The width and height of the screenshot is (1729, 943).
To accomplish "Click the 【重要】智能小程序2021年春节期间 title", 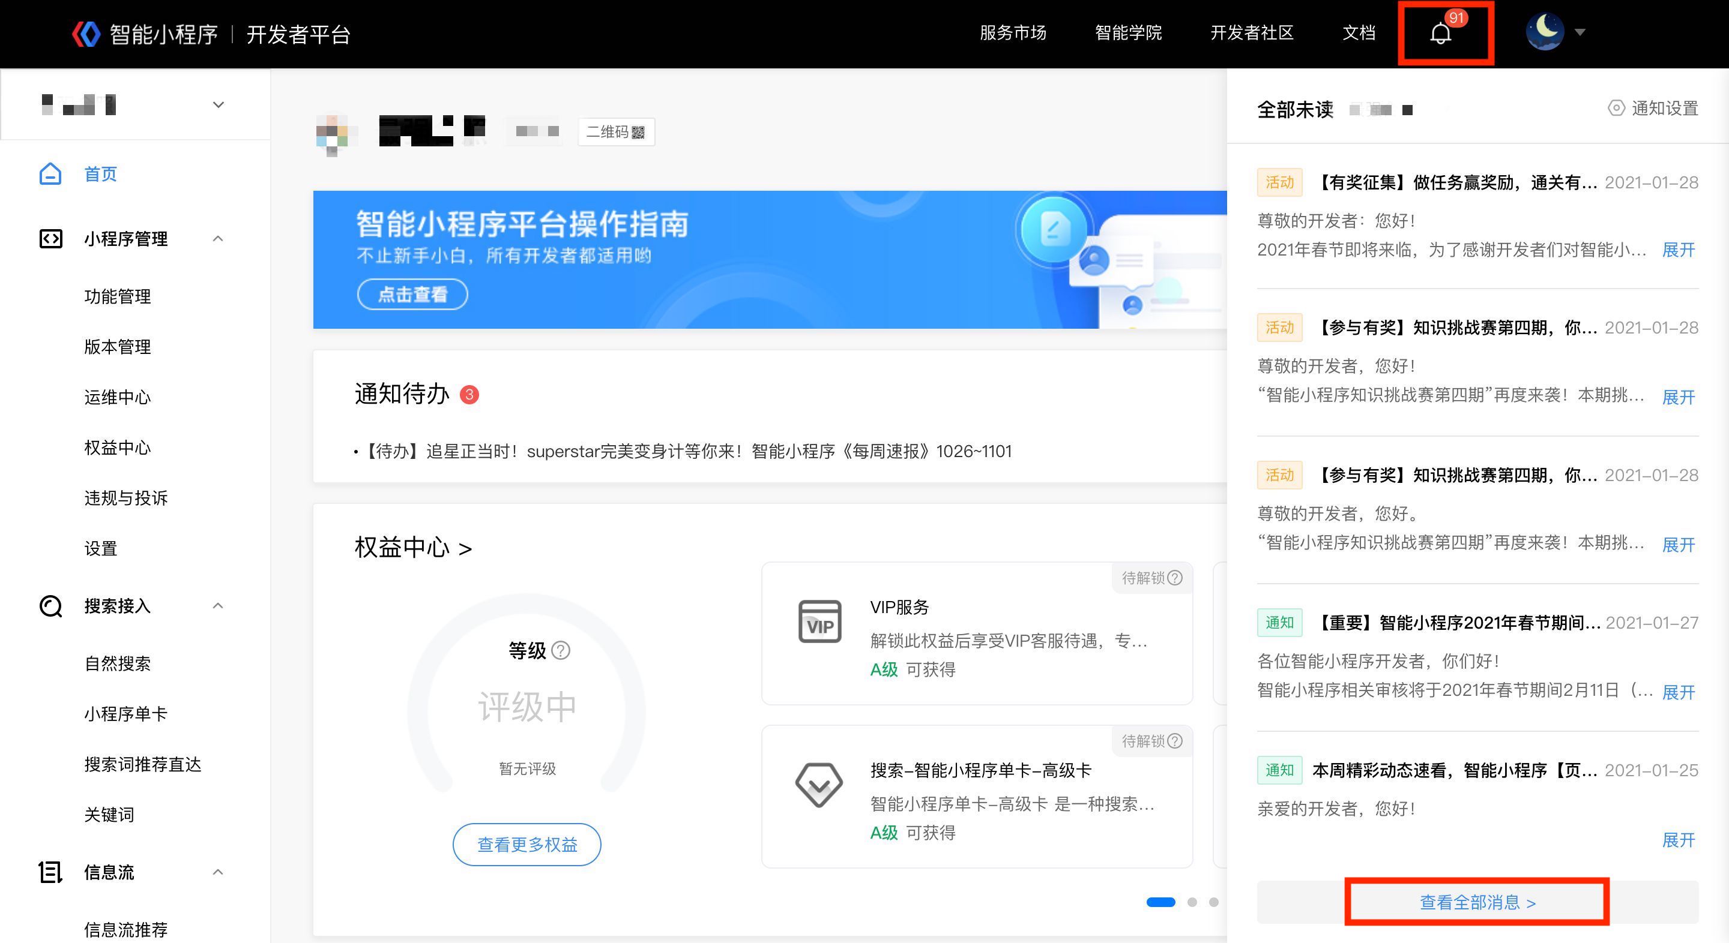I will (x=1456, y=623).
